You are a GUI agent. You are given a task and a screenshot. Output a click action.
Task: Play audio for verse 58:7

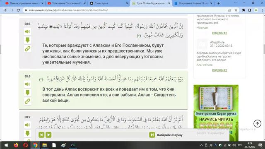(27, 125)
